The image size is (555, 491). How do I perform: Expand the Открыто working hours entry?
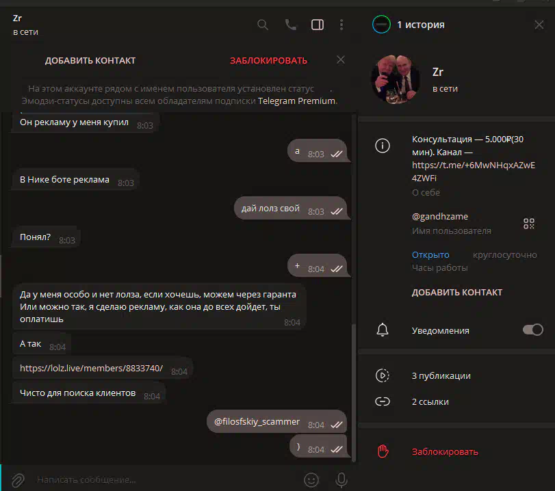430,254
